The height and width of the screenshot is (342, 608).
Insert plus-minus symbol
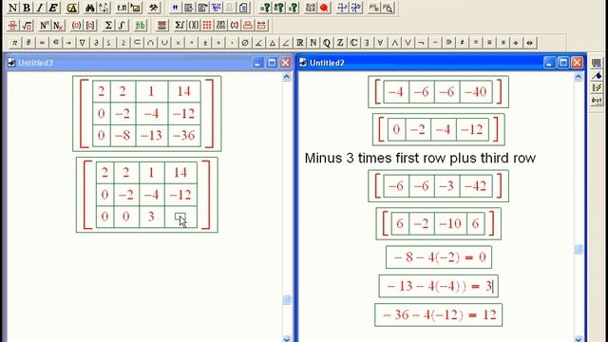(x=205, y=43)
